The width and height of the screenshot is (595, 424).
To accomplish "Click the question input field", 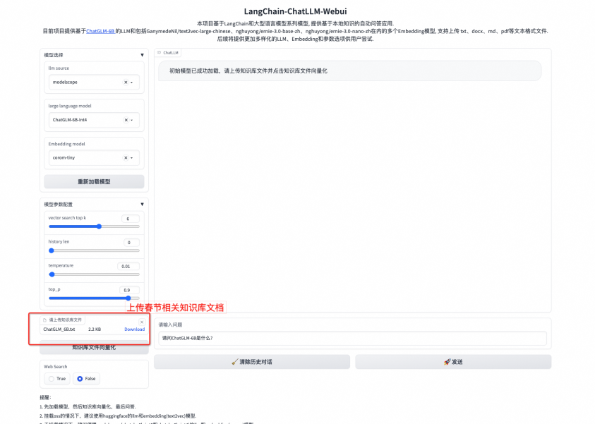I will tap(352, 338).
